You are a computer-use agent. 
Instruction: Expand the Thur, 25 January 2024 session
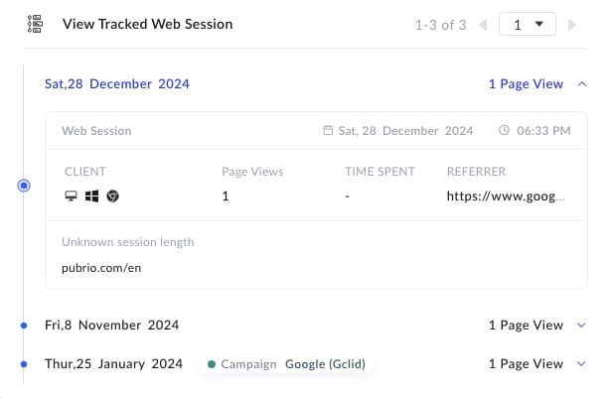tap(582, 364)
